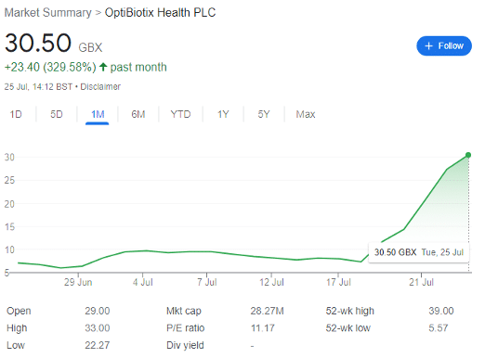Switch to the 5D time range tab
Viewport: 485px width, 358px height.
coord(57,114)
